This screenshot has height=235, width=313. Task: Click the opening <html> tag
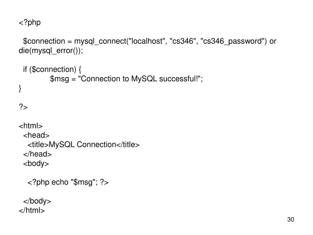[31, 126]
